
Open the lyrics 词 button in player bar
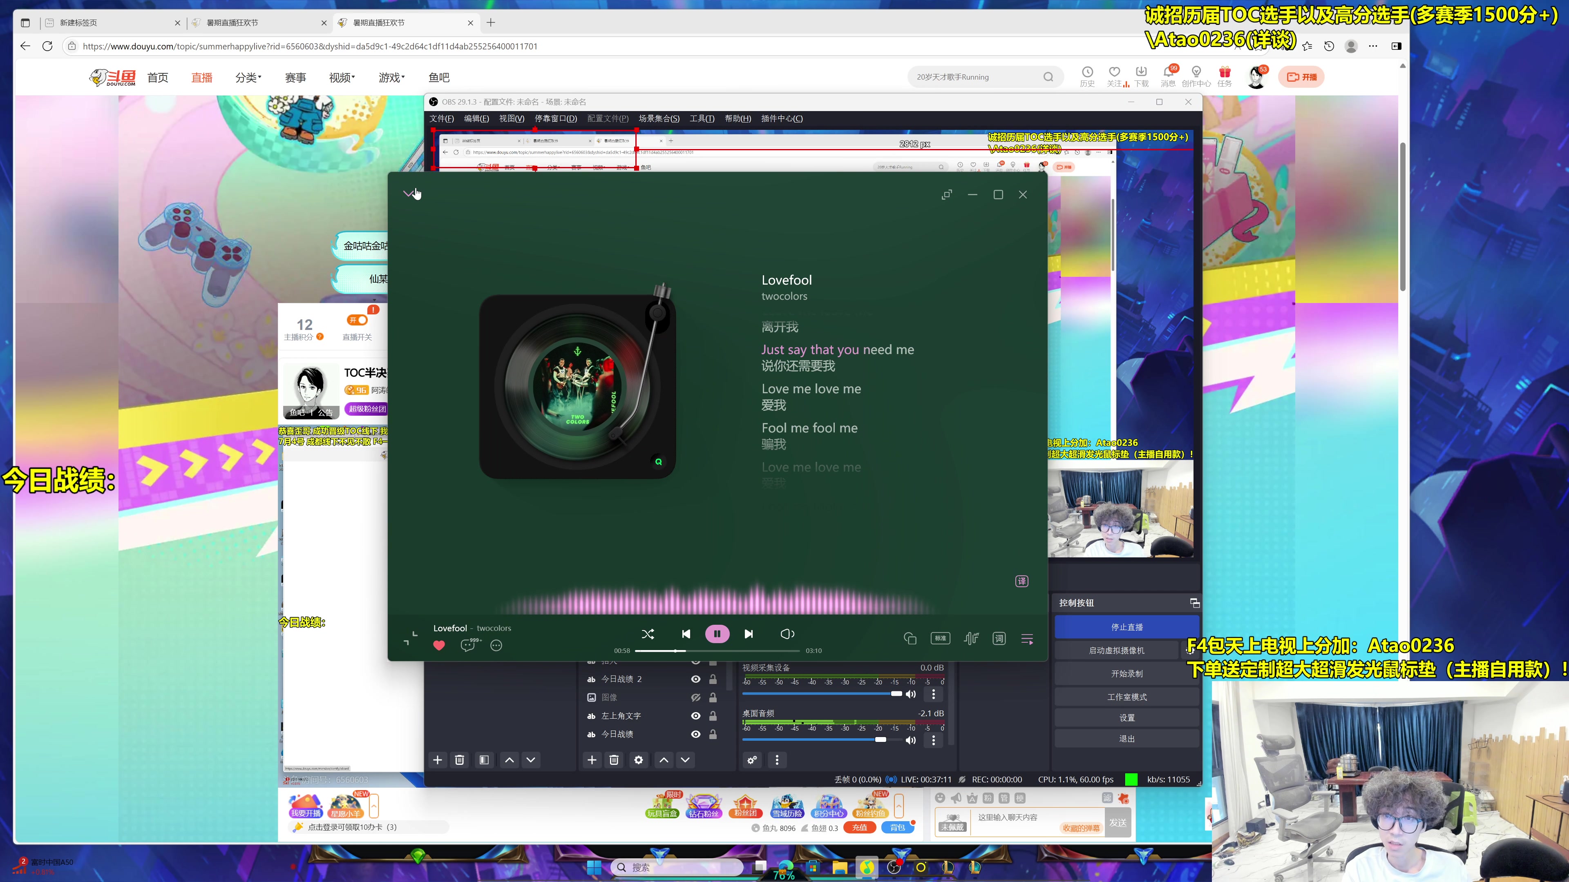pyautogui.click(x=999, y=639)
